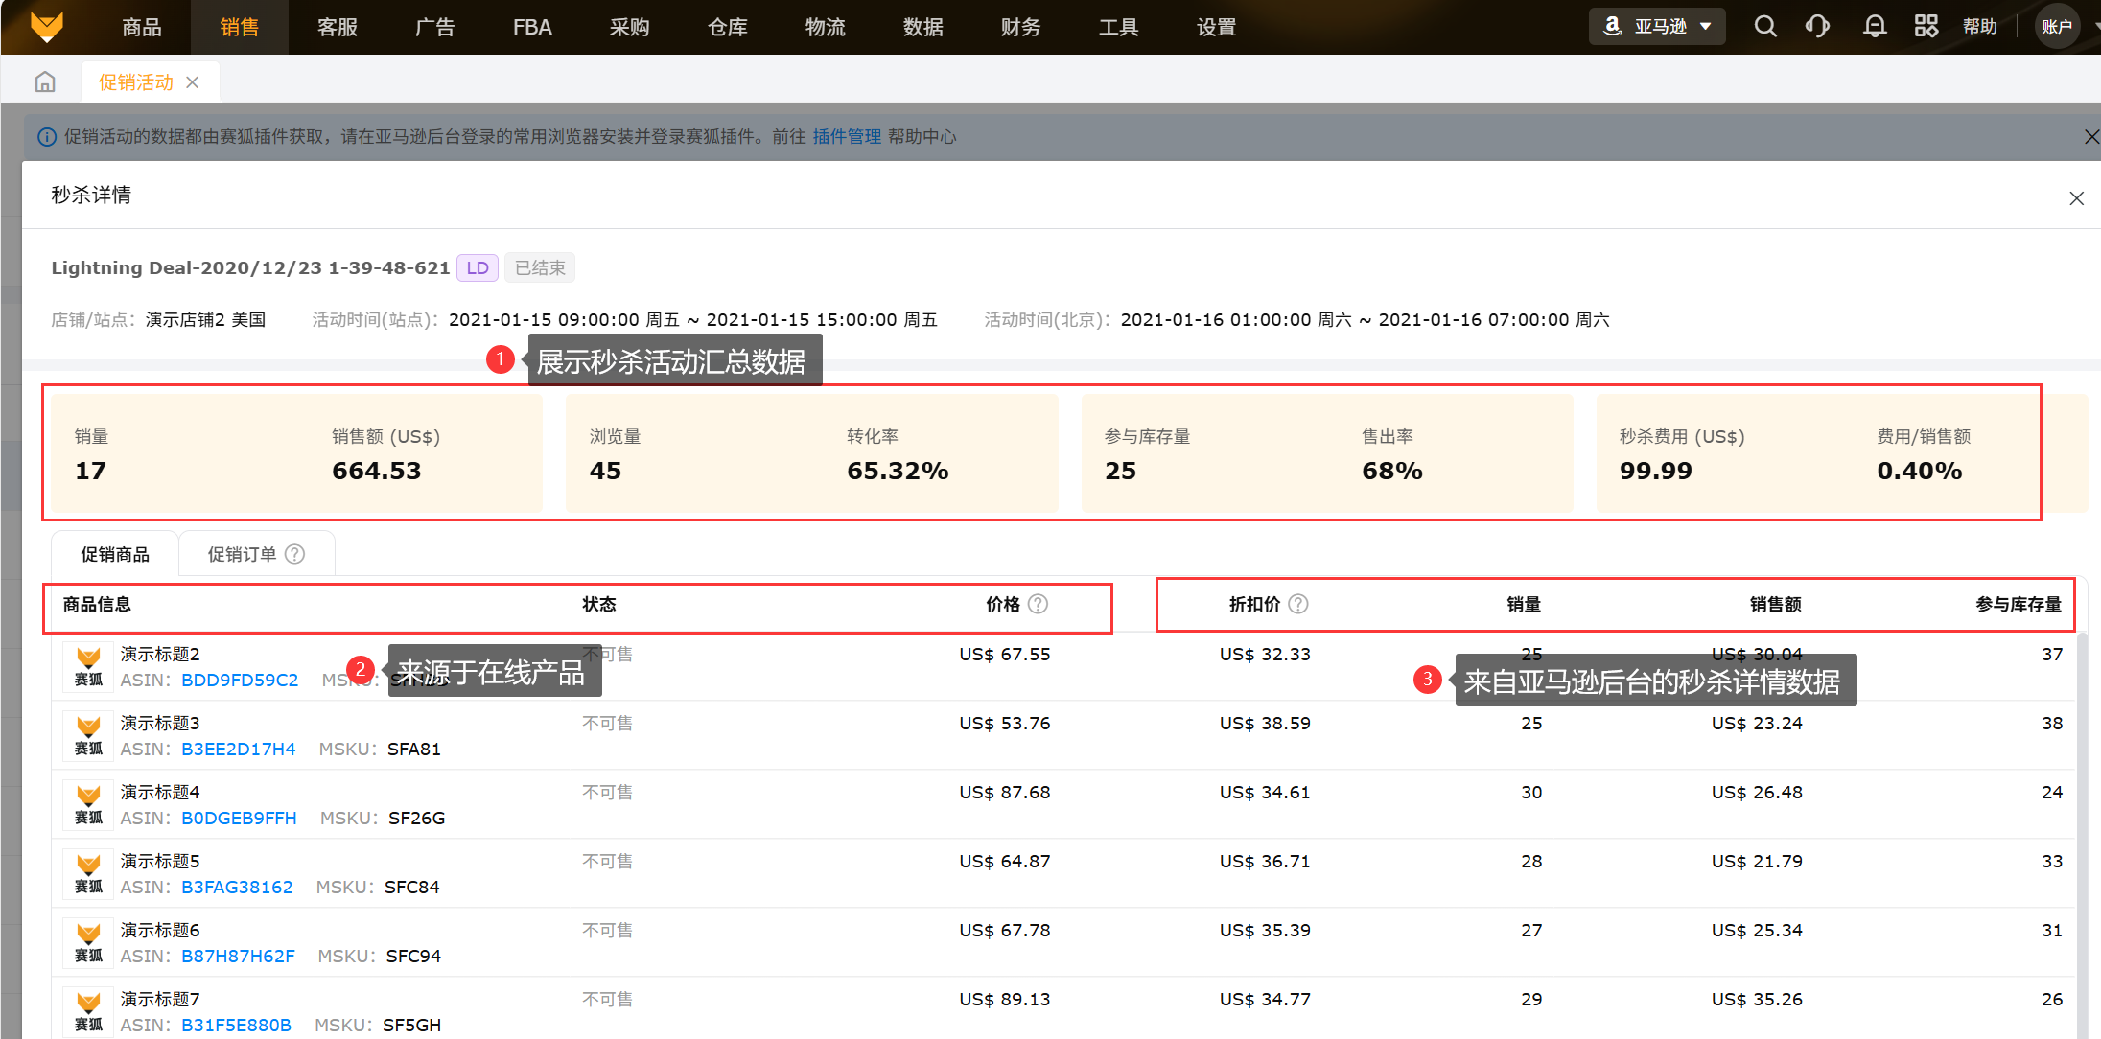The height and width of the screenshot is (1039, 2101).
Task: Open the notifications bell icon
Action: [x=1874, y=26]
